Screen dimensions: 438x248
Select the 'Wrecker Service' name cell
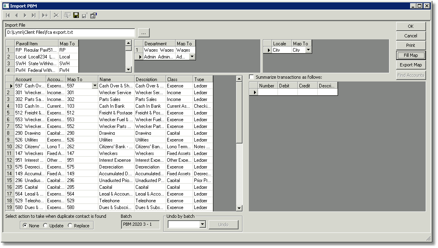click(116, 93)
